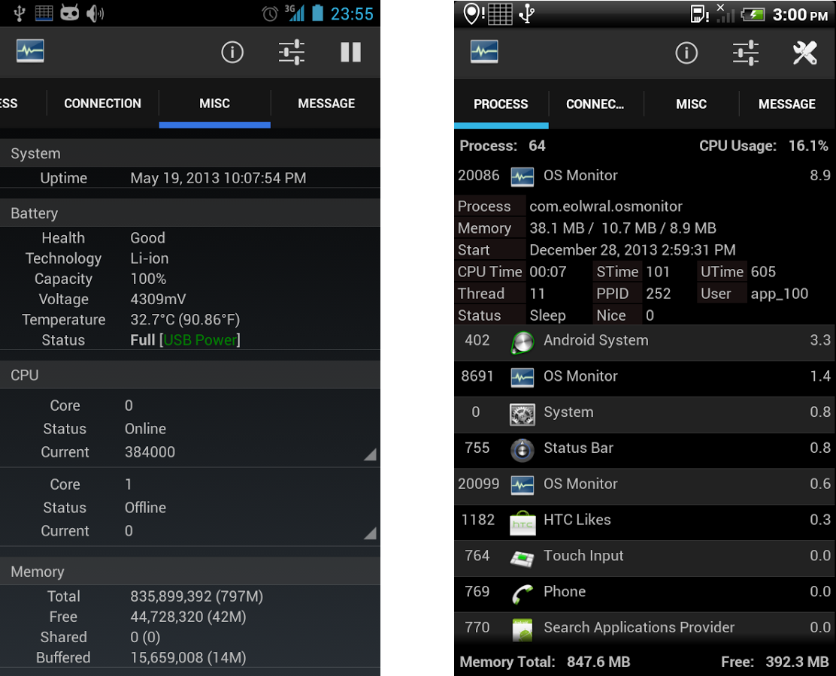Tap the temperature value 32.7°C
836x676 pixels.
(x=185, y=320)
